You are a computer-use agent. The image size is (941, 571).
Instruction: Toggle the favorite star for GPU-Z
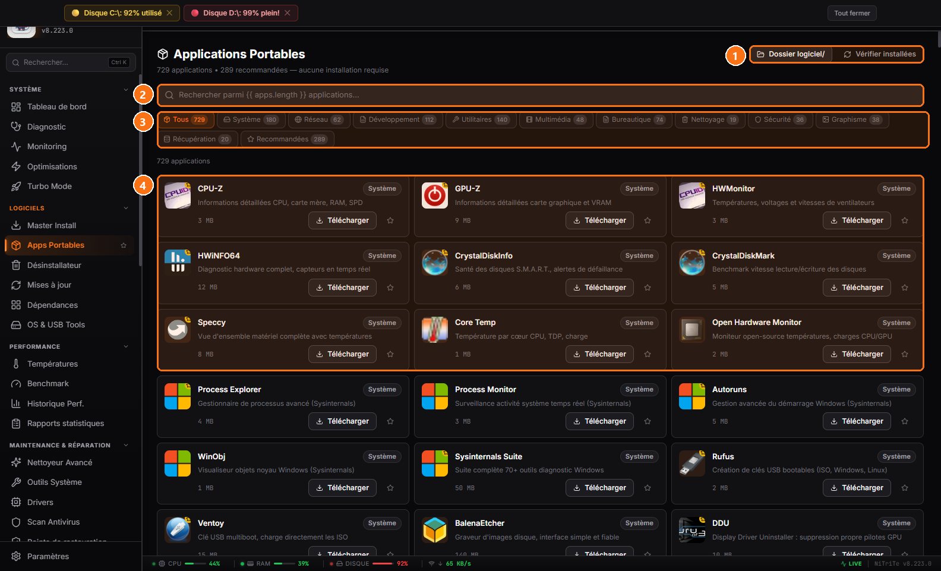648,220
